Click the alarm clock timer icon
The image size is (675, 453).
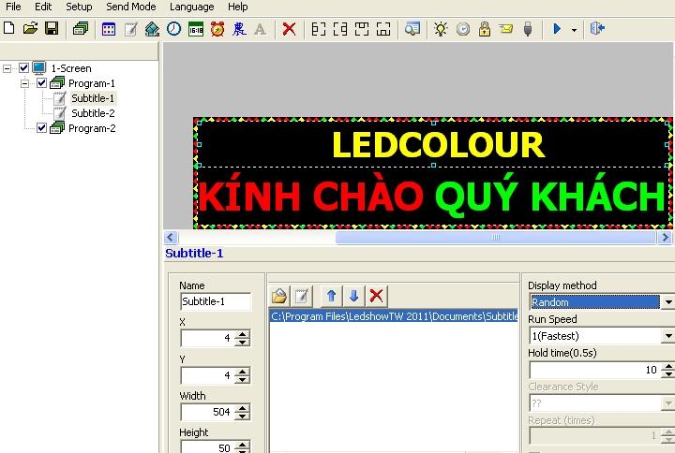tap(217, 29)
